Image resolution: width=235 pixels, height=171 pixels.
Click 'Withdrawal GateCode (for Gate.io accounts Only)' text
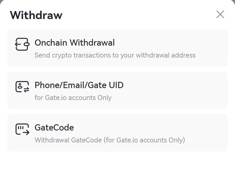(110, 140)
